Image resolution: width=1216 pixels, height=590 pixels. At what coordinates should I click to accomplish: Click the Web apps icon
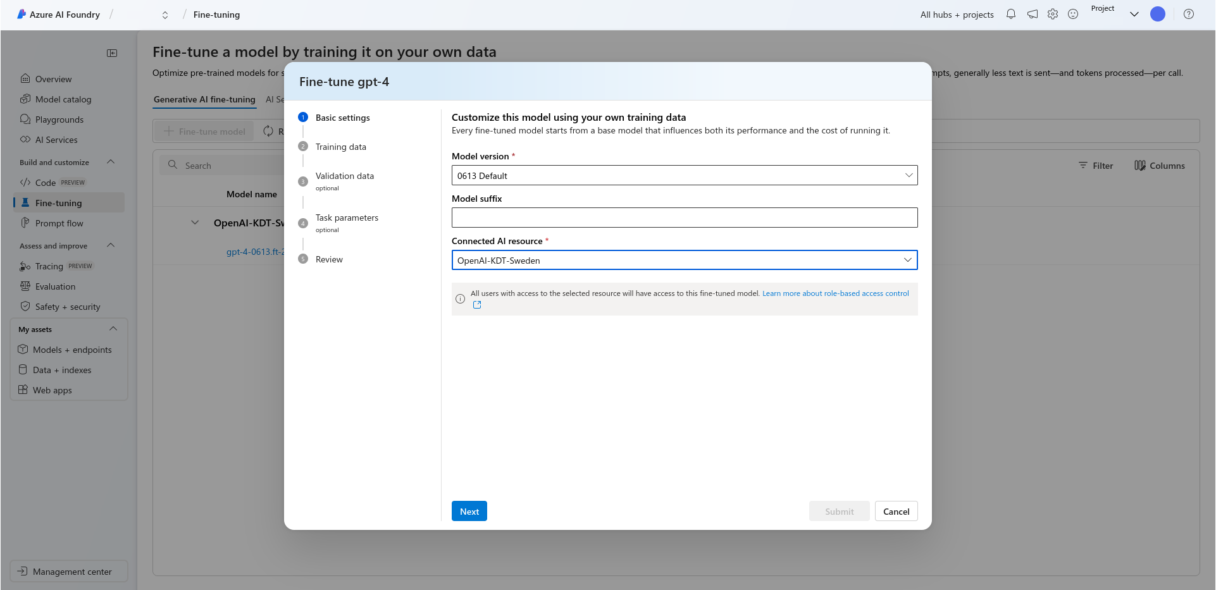23,390
